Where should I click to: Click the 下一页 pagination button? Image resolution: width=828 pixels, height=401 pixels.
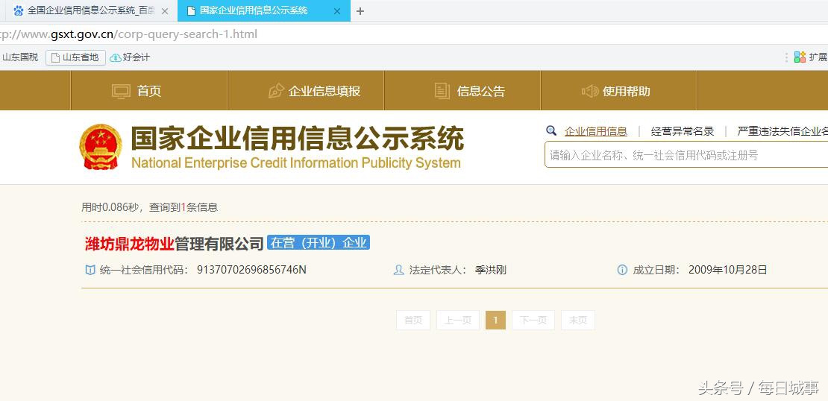pyautogui.click(x=533, y=321)
